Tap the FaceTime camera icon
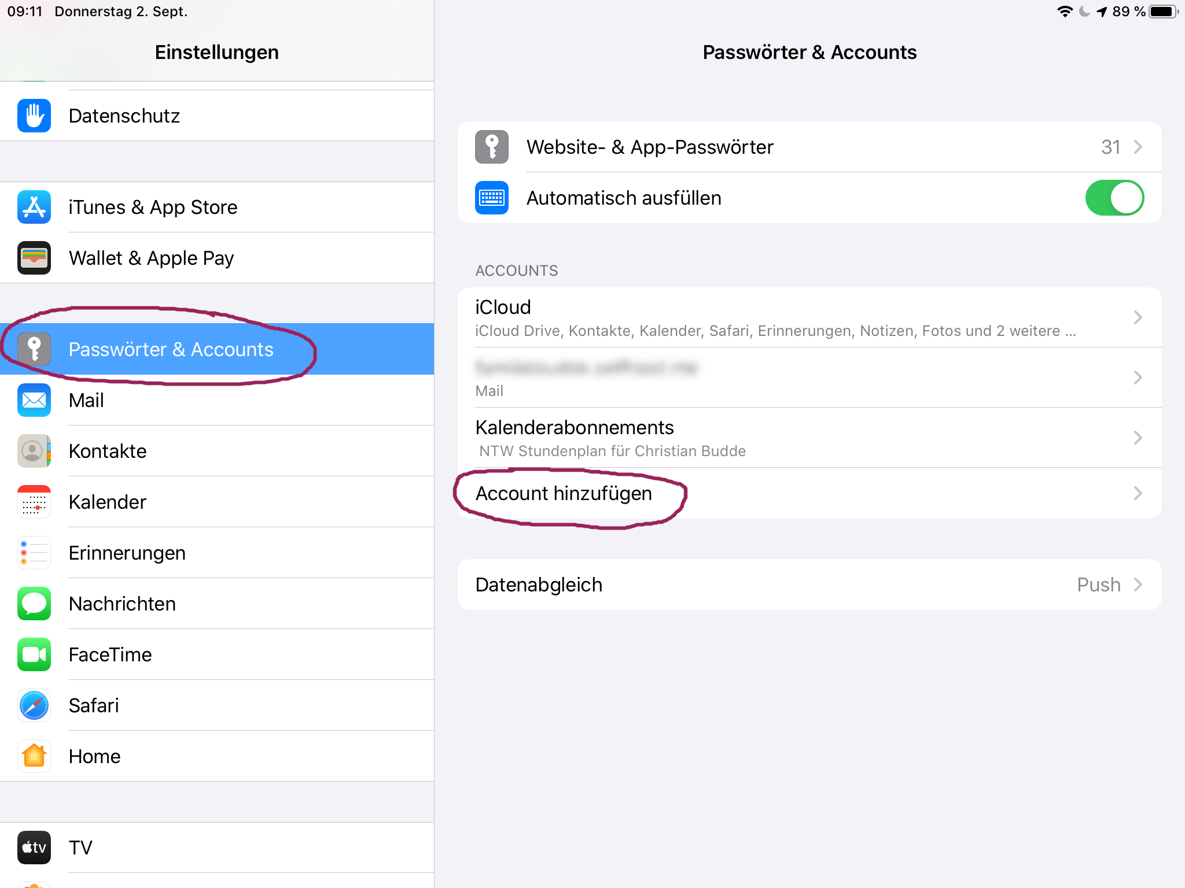This screenshot has width=1185, height=888. 34,654
